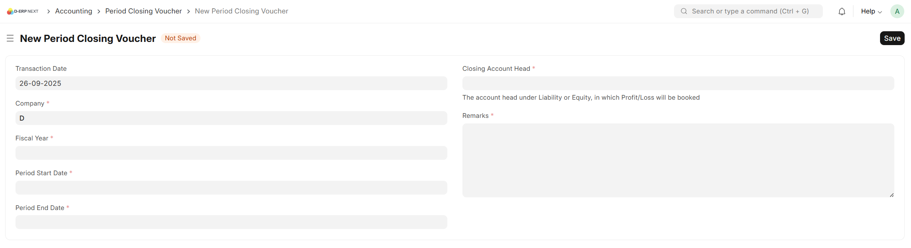
Task: Click the Not Saved status badge
Action: point(181,38)
